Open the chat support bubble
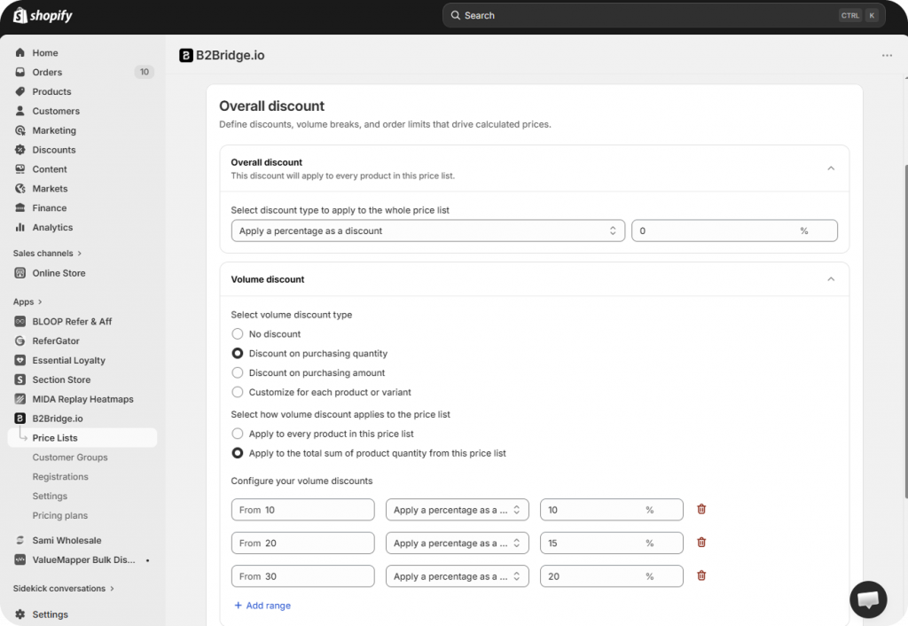The height and width of the screenshot is (626, 908). tap(868, 600)
